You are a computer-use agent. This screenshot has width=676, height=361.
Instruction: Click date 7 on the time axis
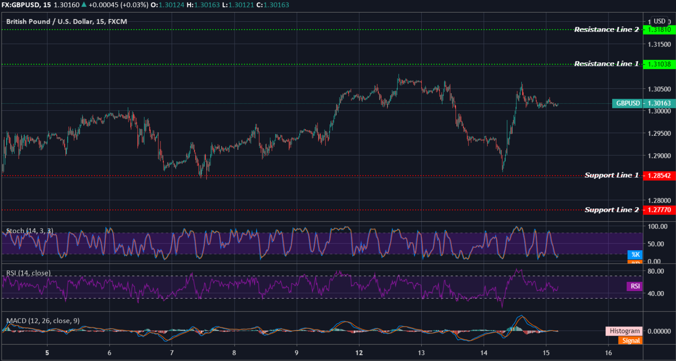click(x=172, y=353)
